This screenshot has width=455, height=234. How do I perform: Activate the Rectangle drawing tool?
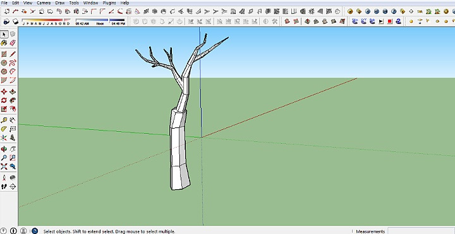click(x=4, y=54)
